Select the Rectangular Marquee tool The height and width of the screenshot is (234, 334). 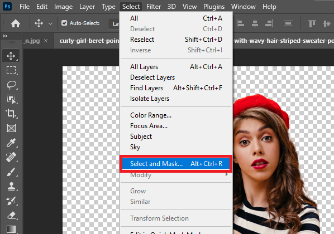click(x=11, y=70)
